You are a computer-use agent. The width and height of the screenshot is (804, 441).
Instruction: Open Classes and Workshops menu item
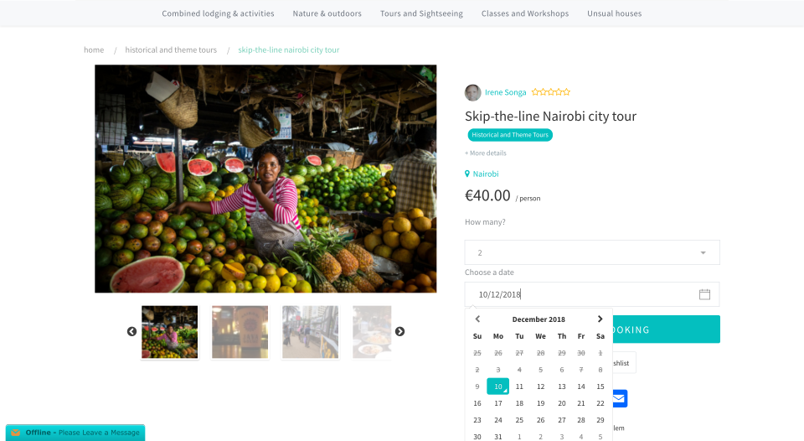click(x=525, y=13)
